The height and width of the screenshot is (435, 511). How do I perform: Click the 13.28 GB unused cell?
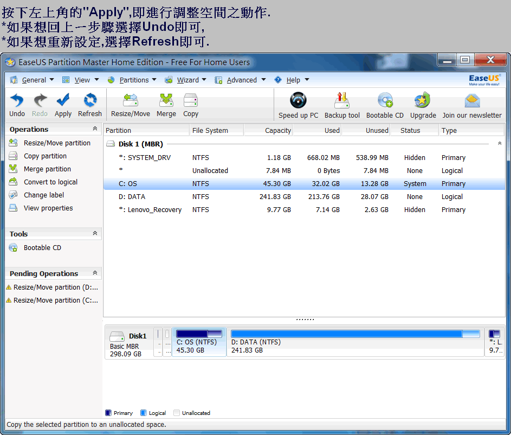point(374,183)
